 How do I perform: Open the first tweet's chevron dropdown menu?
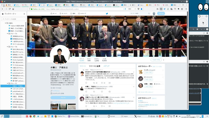pyautogui.click(x=134, y=72)
